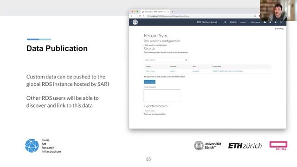The width and height of the screenshot is (297, 167).
Task: Expand the Rds services configuration disclosure
Action: (155, 45)
